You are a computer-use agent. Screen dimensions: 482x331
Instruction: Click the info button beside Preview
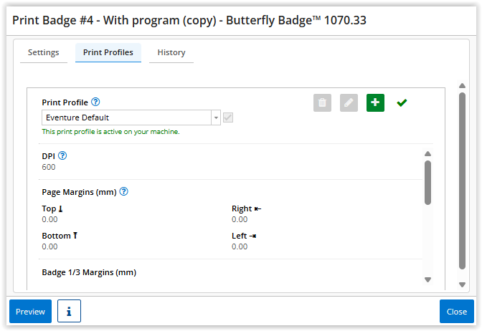point(69,312)
